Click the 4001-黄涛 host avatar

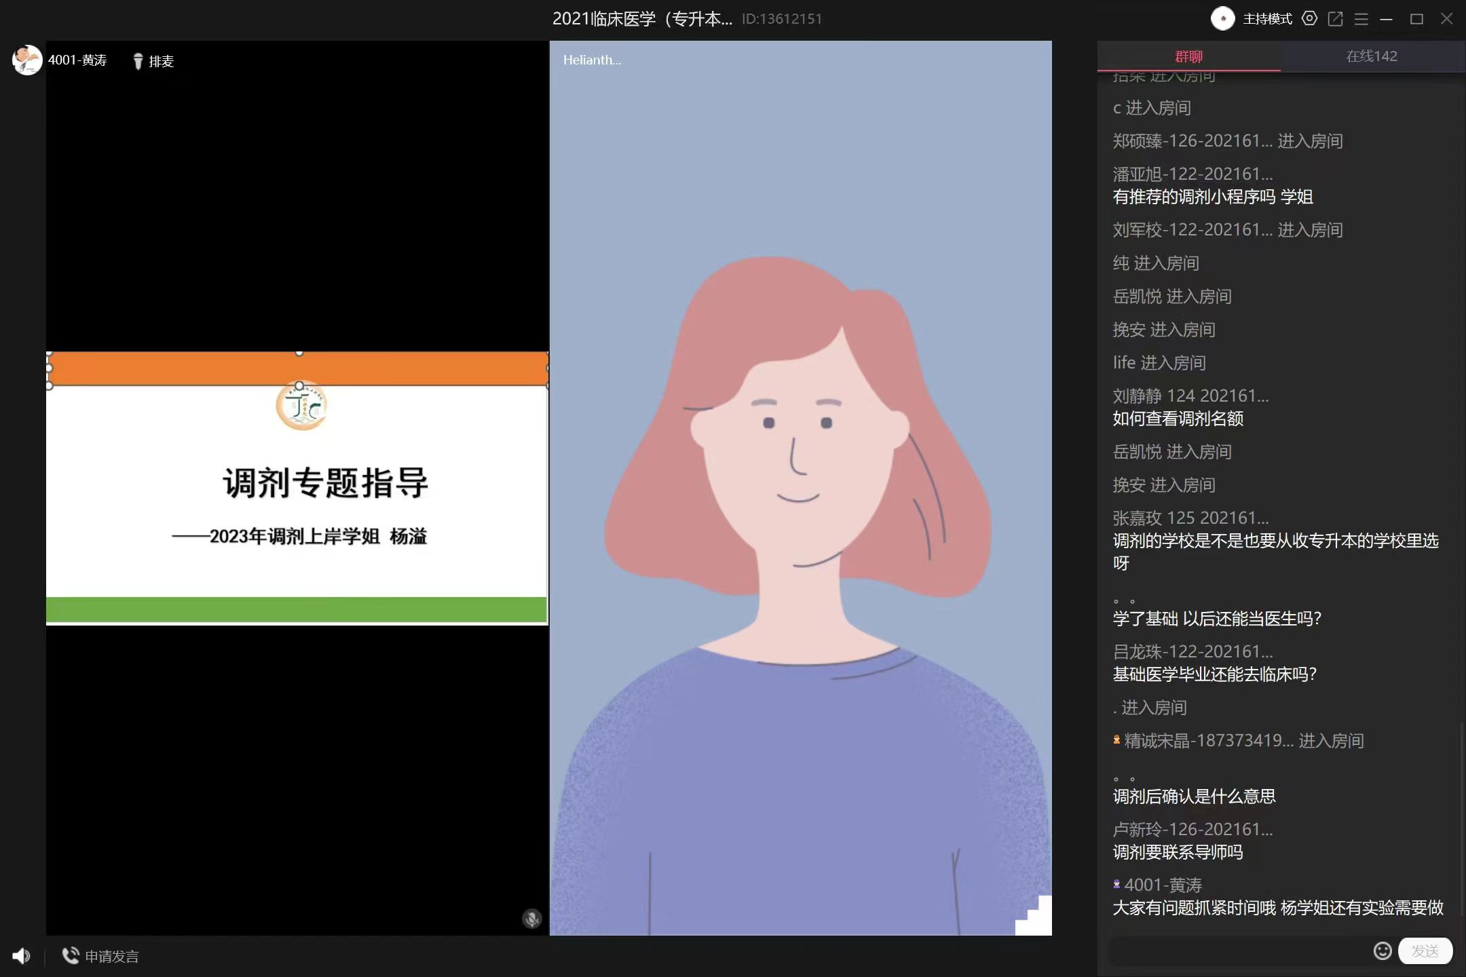click(x=27, y=60)
